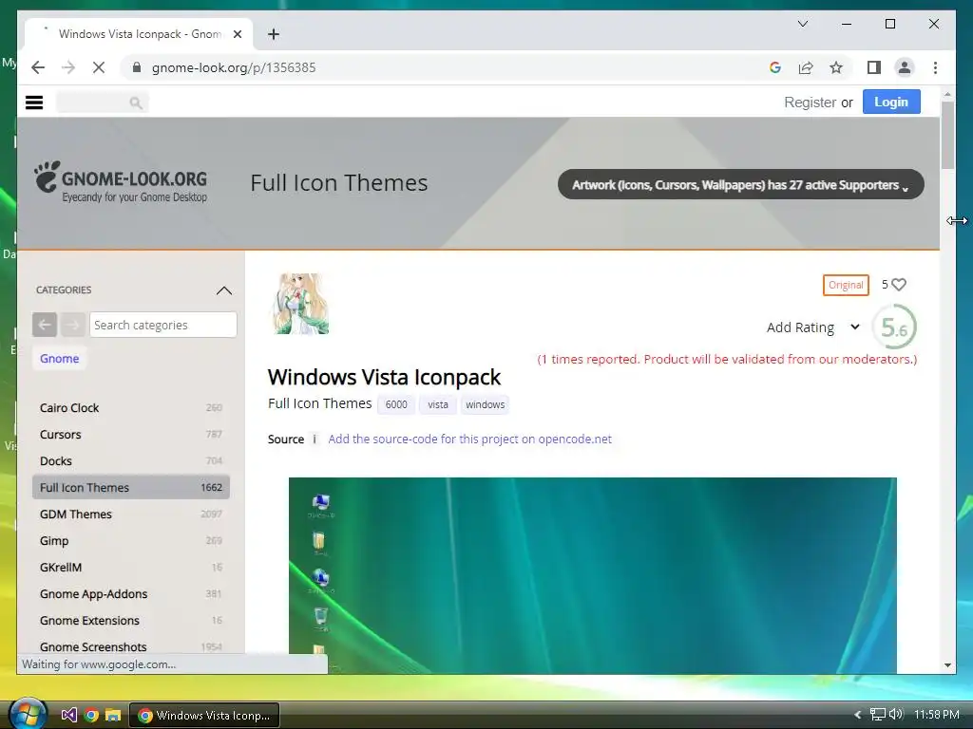Click the lock icon in address bar
973x729 pixels.
point(137,67)
